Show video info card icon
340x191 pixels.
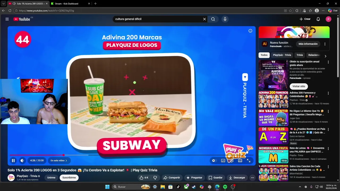[250, 31]
